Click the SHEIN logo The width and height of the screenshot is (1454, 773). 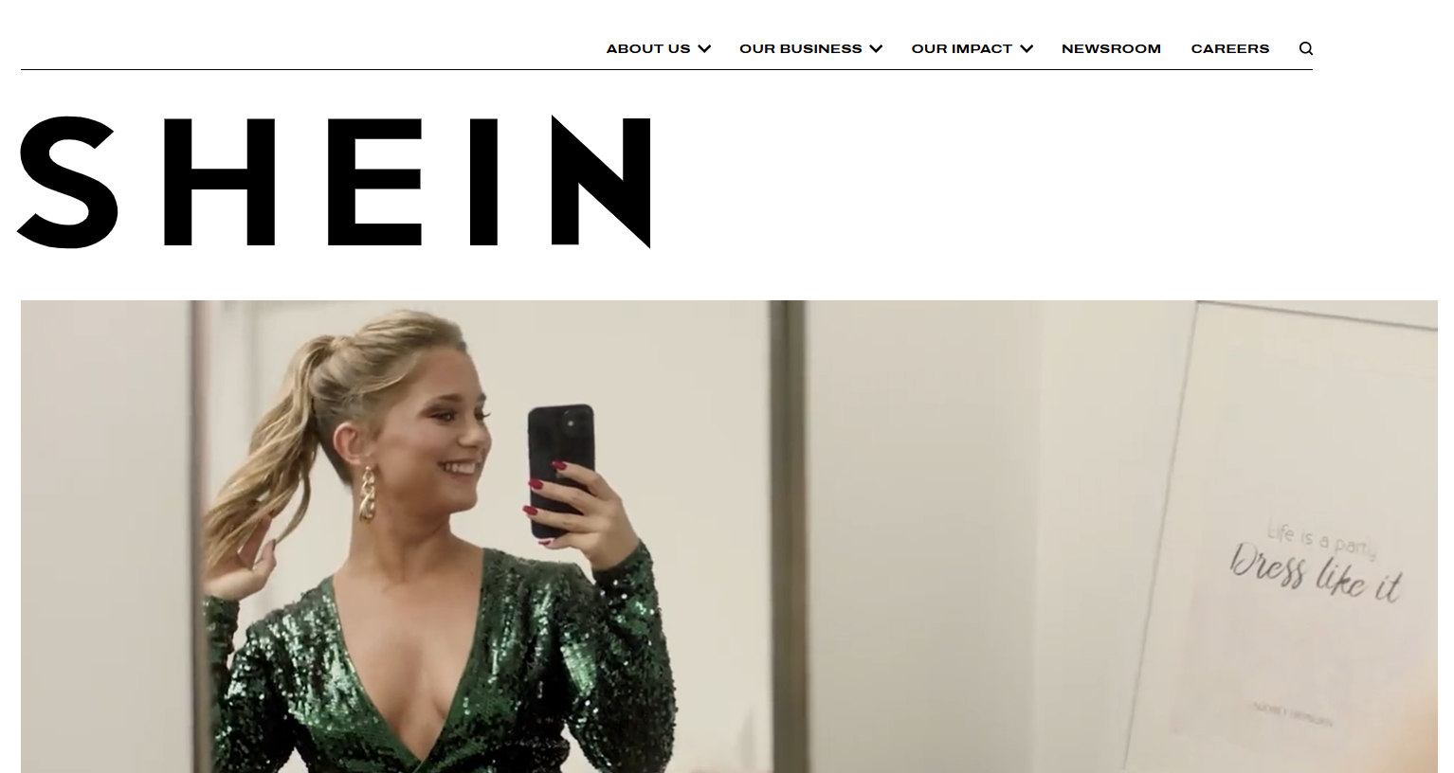[334, 182]
